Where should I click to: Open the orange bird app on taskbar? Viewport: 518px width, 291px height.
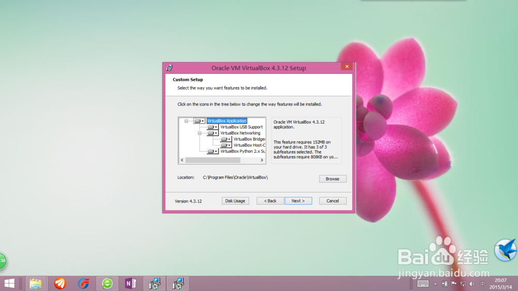(60, 283)
